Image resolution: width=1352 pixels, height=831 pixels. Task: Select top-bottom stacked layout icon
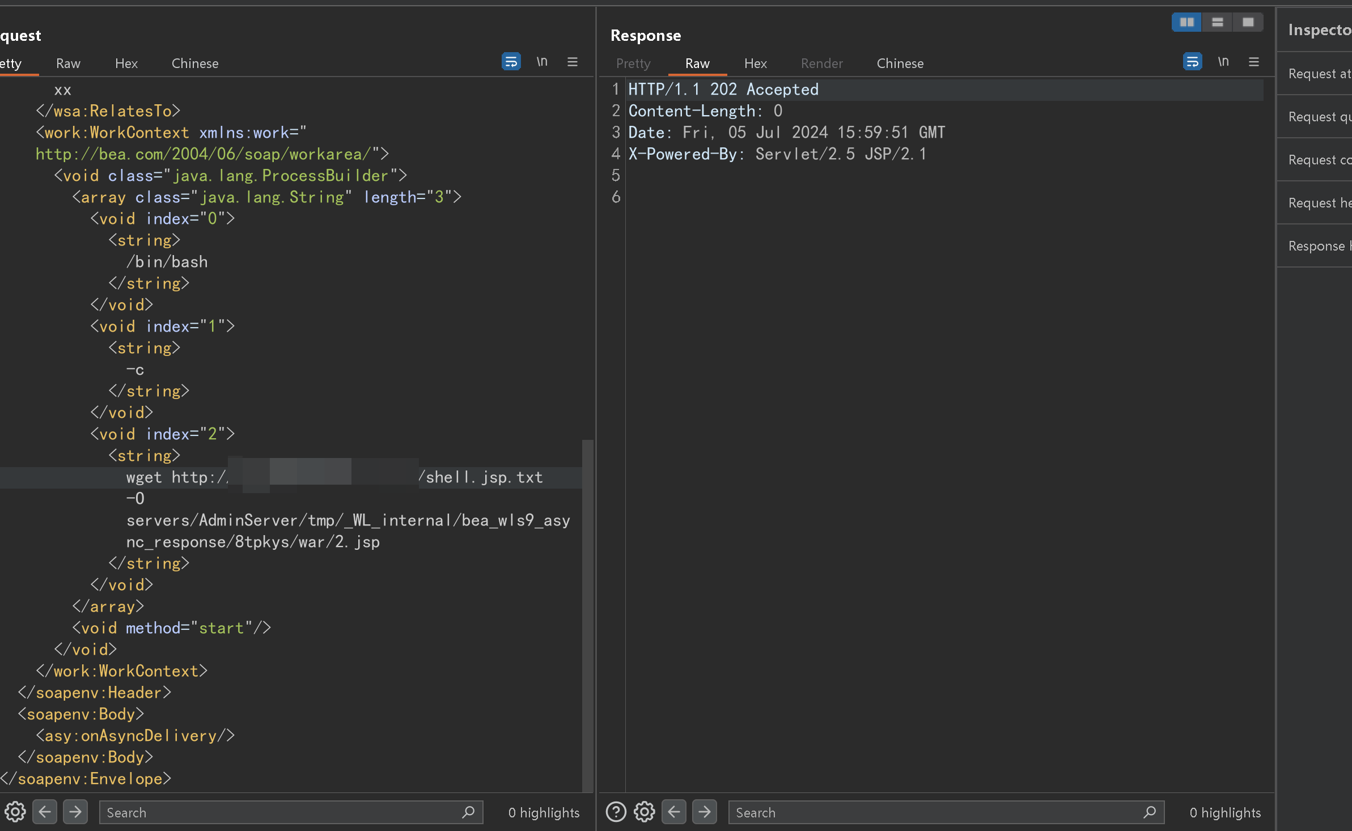click(1217, 22)
